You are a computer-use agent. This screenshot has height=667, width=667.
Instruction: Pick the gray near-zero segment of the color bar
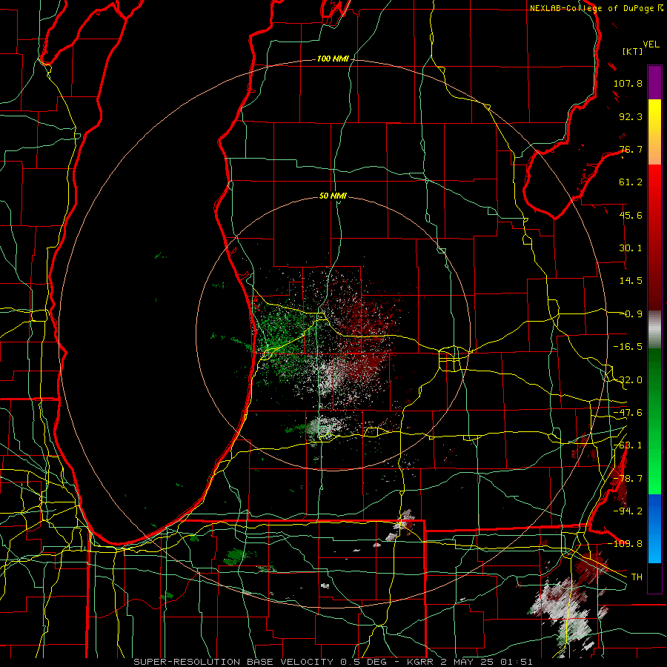654,330
